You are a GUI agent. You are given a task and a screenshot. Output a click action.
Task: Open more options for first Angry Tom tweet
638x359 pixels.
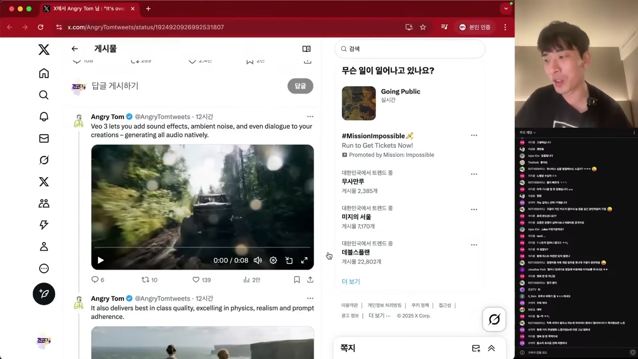point(310,116)
